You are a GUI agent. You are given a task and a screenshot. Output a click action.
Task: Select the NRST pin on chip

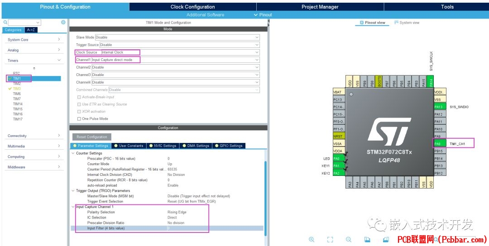point(339,137)
